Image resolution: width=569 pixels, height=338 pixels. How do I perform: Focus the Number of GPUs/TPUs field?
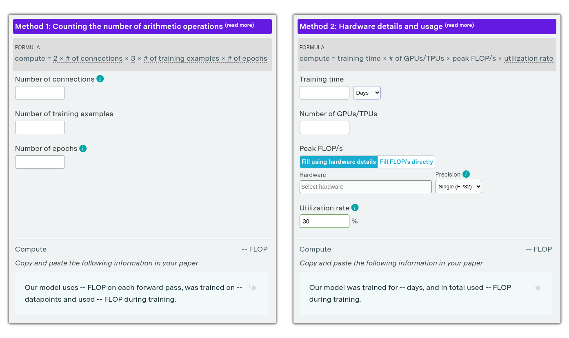pyautogui.click(x=325, y=127)
